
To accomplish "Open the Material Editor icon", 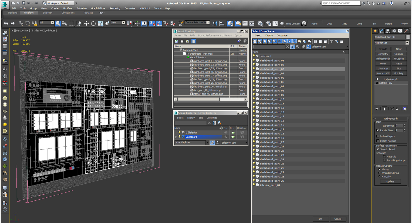I will click(x=260, y=23).
